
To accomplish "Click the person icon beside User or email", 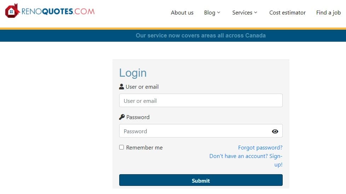I will click(x=122, y=87).
